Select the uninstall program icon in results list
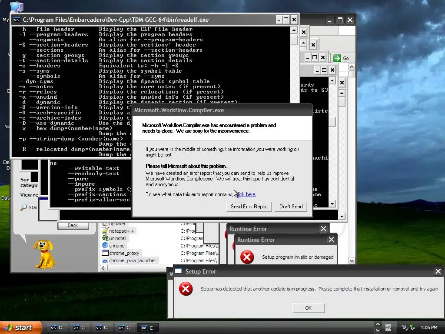 click(105, 238)
